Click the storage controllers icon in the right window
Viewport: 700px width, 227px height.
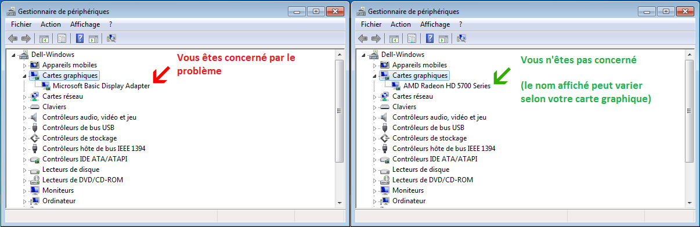(x=384, y=138)
